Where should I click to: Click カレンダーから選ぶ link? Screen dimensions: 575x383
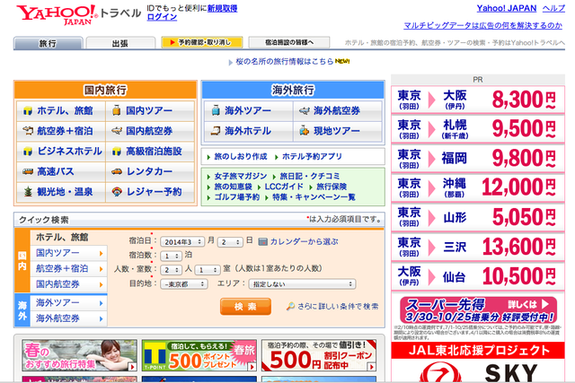(305, 241)
